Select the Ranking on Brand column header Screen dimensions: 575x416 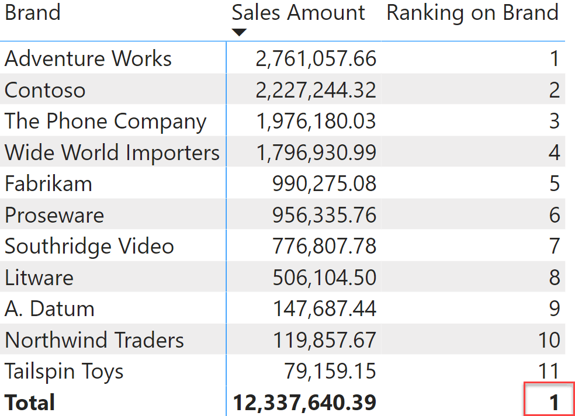(473, 13)
